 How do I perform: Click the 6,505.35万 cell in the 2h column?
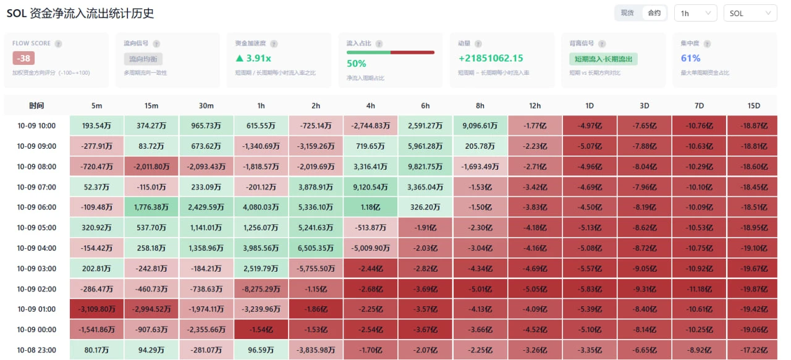pyautogui.click(x=316, y=248)
